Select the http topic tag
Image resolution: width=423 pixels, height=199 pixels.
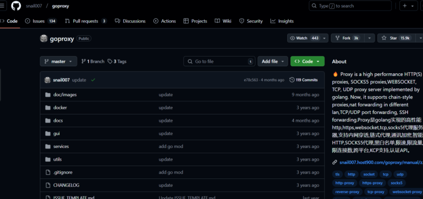tap(352, 174)
